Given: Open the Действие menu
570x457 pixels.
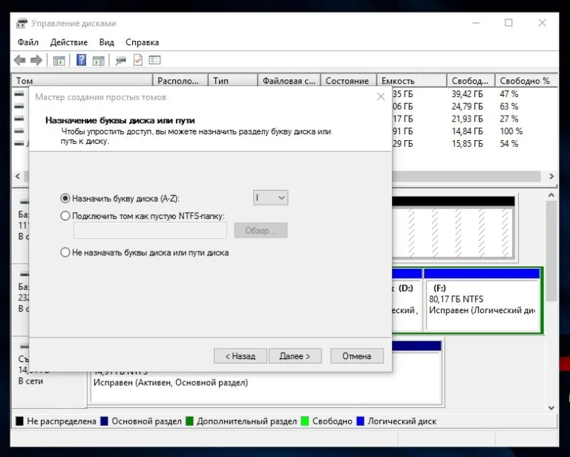Looking at the screenshot, I should [x=69, y=42].
